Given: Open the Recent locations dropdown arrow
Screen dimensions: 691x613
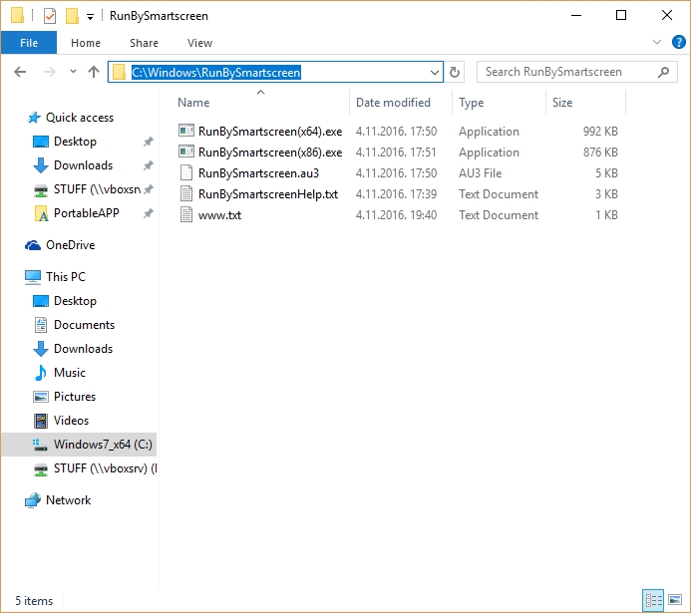Looking at the screenshot, I should 73,72.
